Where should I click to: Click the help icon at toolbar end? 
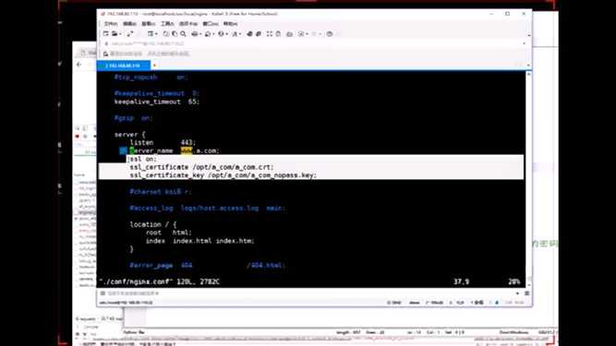(x=330, y=34)
